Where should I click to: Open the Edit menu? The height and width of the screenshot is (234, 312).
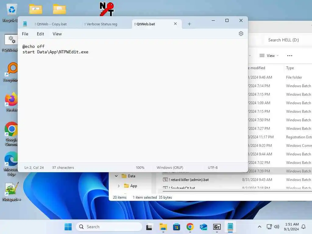point(41,34)
